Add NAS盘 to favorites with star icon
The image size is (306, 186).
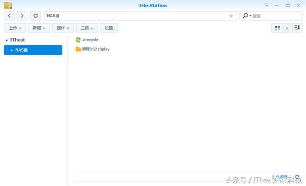[x=231, y=16]
